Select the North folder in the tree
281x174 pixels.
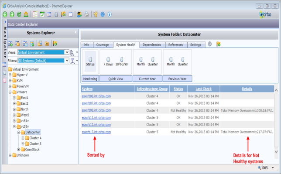[x=24, y=109]
